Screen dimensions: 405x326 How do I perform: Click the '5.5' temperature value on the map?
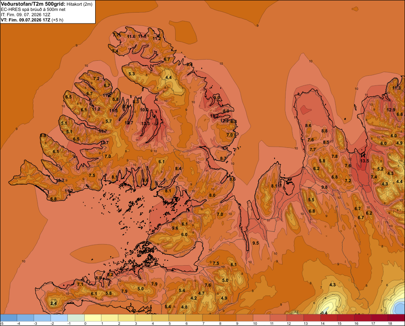[311, 200]
